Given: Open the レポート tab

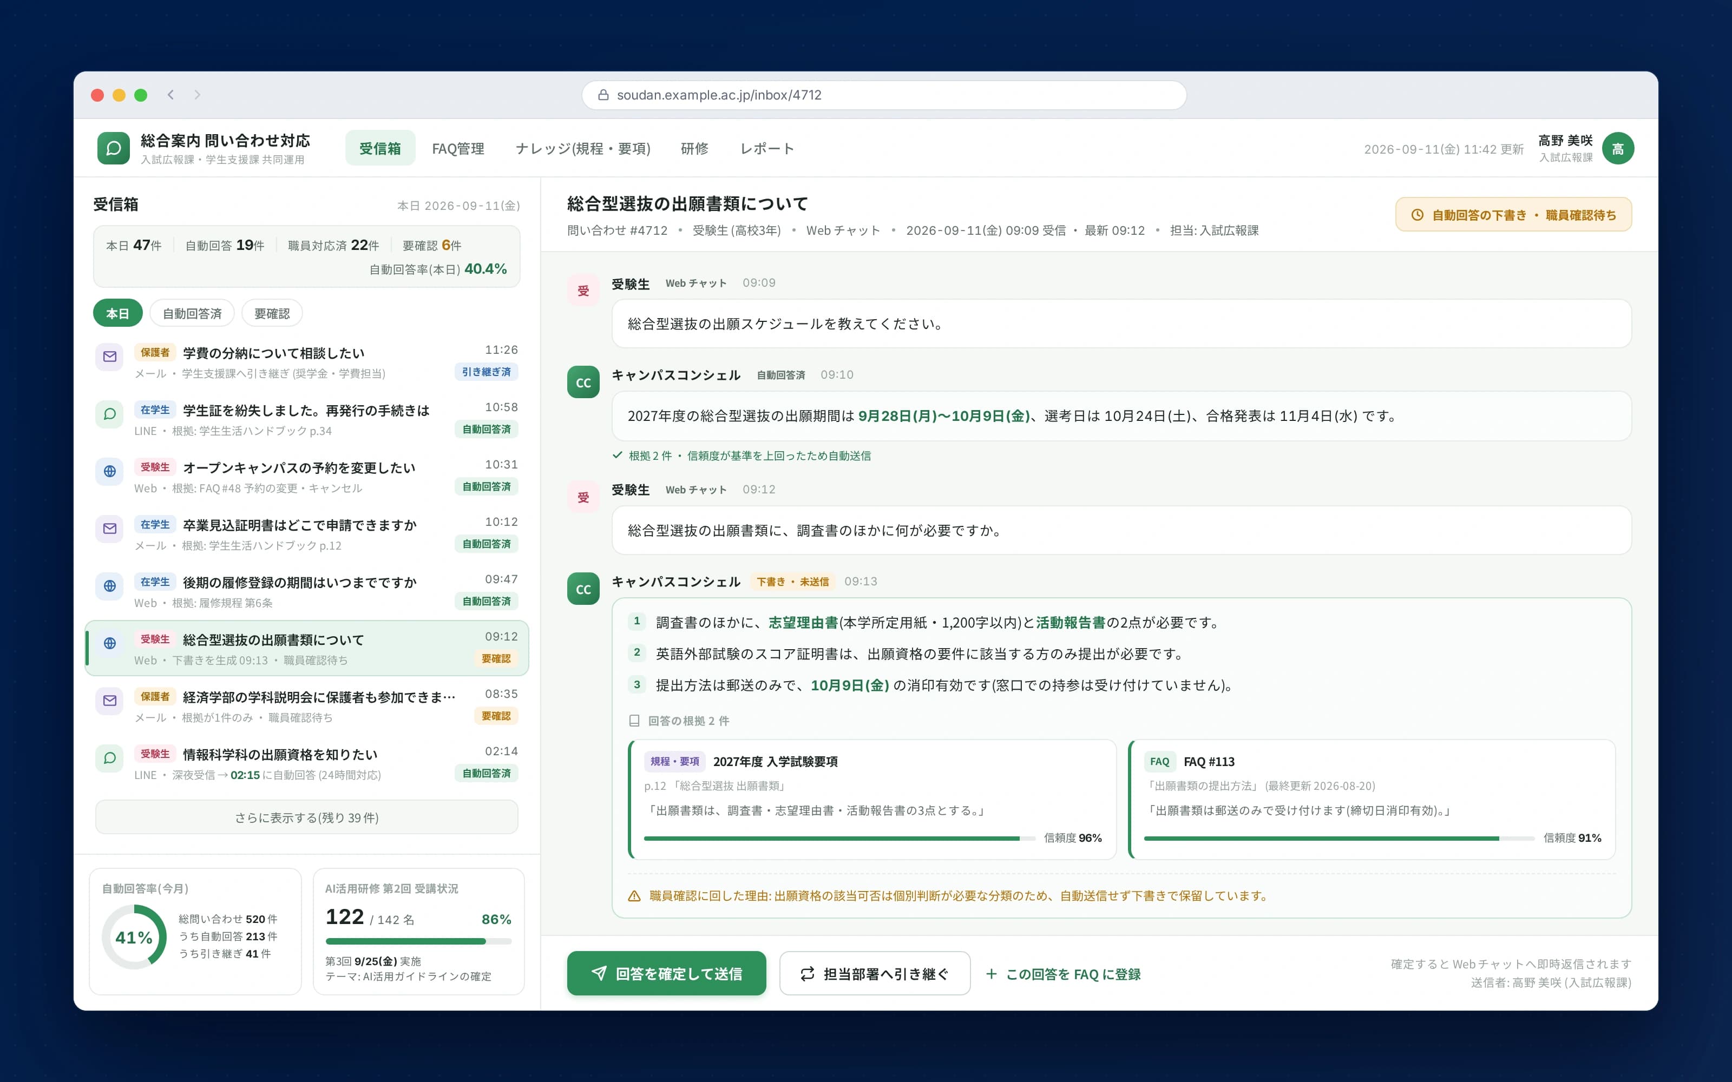Looking at the screenshot, I should 767,148.
